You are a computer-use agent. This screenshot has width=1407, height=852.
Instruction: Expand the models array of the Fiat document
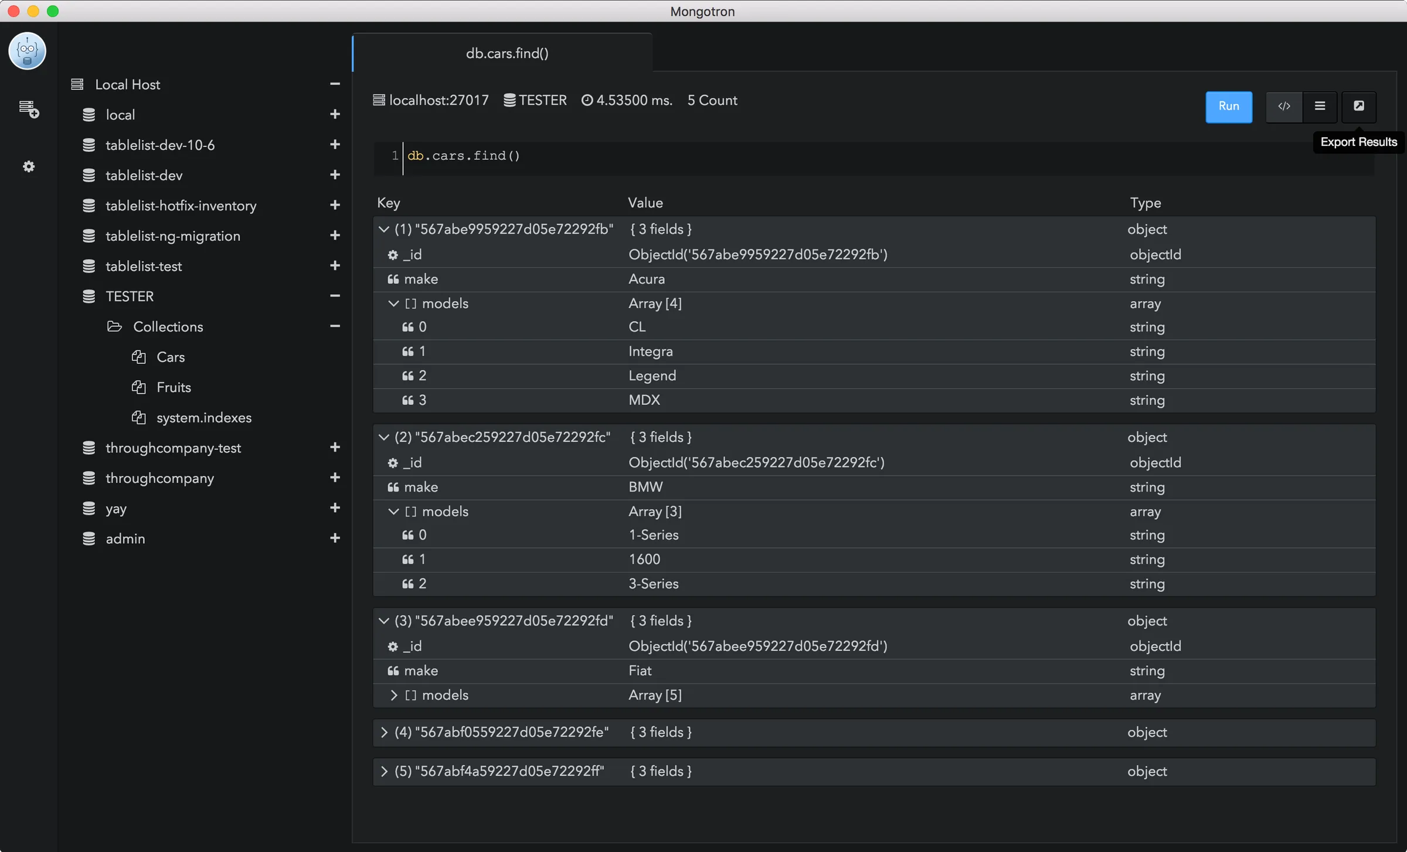coord(393,695)
